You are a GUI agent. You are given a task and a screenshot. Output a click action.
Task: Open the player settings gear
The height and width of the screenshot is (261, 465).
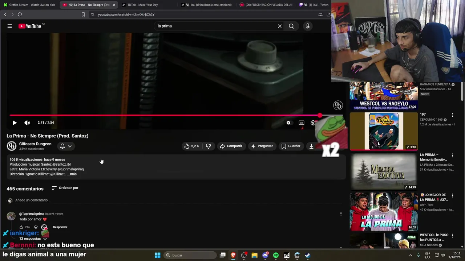click(x=313, y=123)
